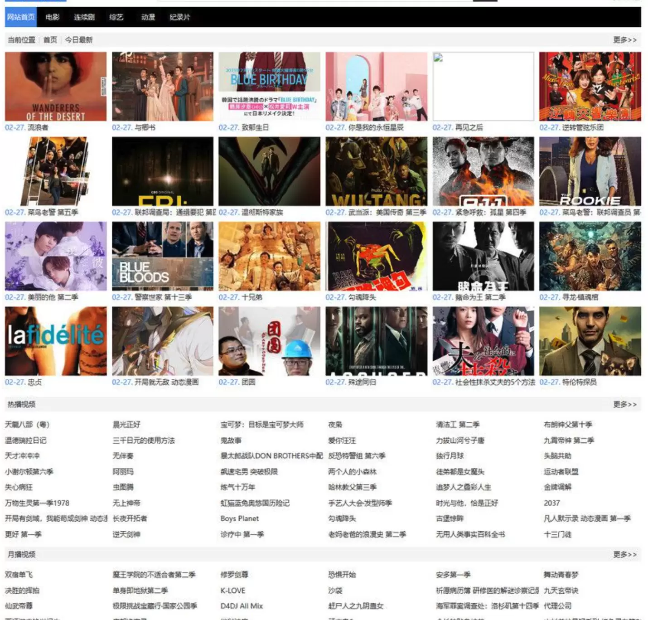Click 菜鸟老警 第五季 title link
This screenshot has height=620, width=648.
[x=53, y=212]
